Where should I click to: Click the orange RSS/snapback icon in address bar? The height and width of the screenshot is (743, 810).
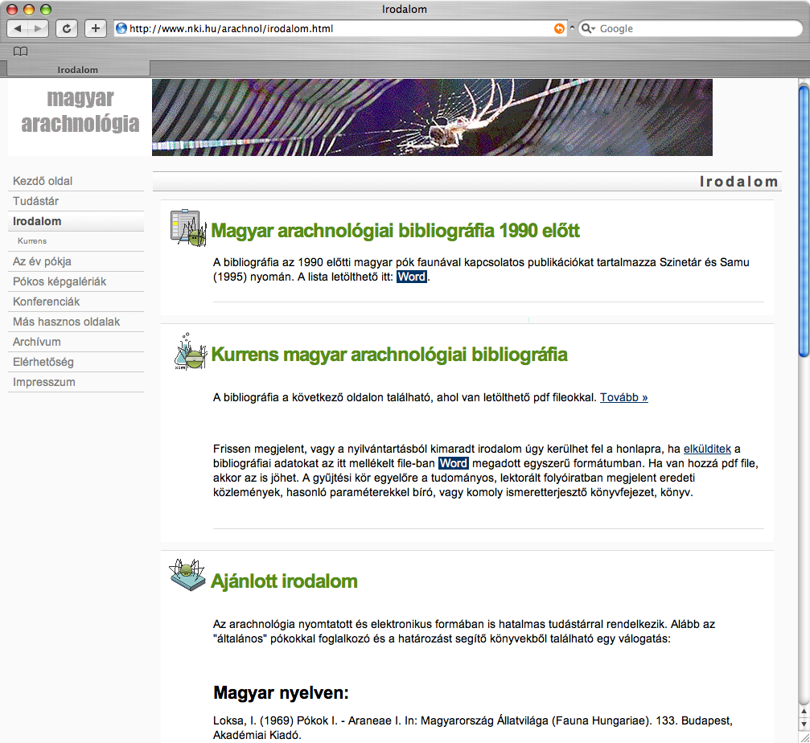tap(559, 28)
